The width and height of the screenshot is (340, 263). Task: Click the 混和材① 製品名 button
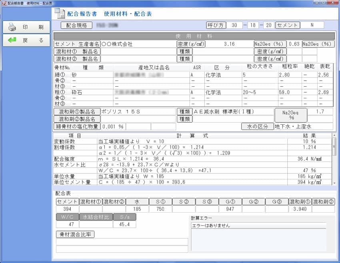click(x=77, y=52)
